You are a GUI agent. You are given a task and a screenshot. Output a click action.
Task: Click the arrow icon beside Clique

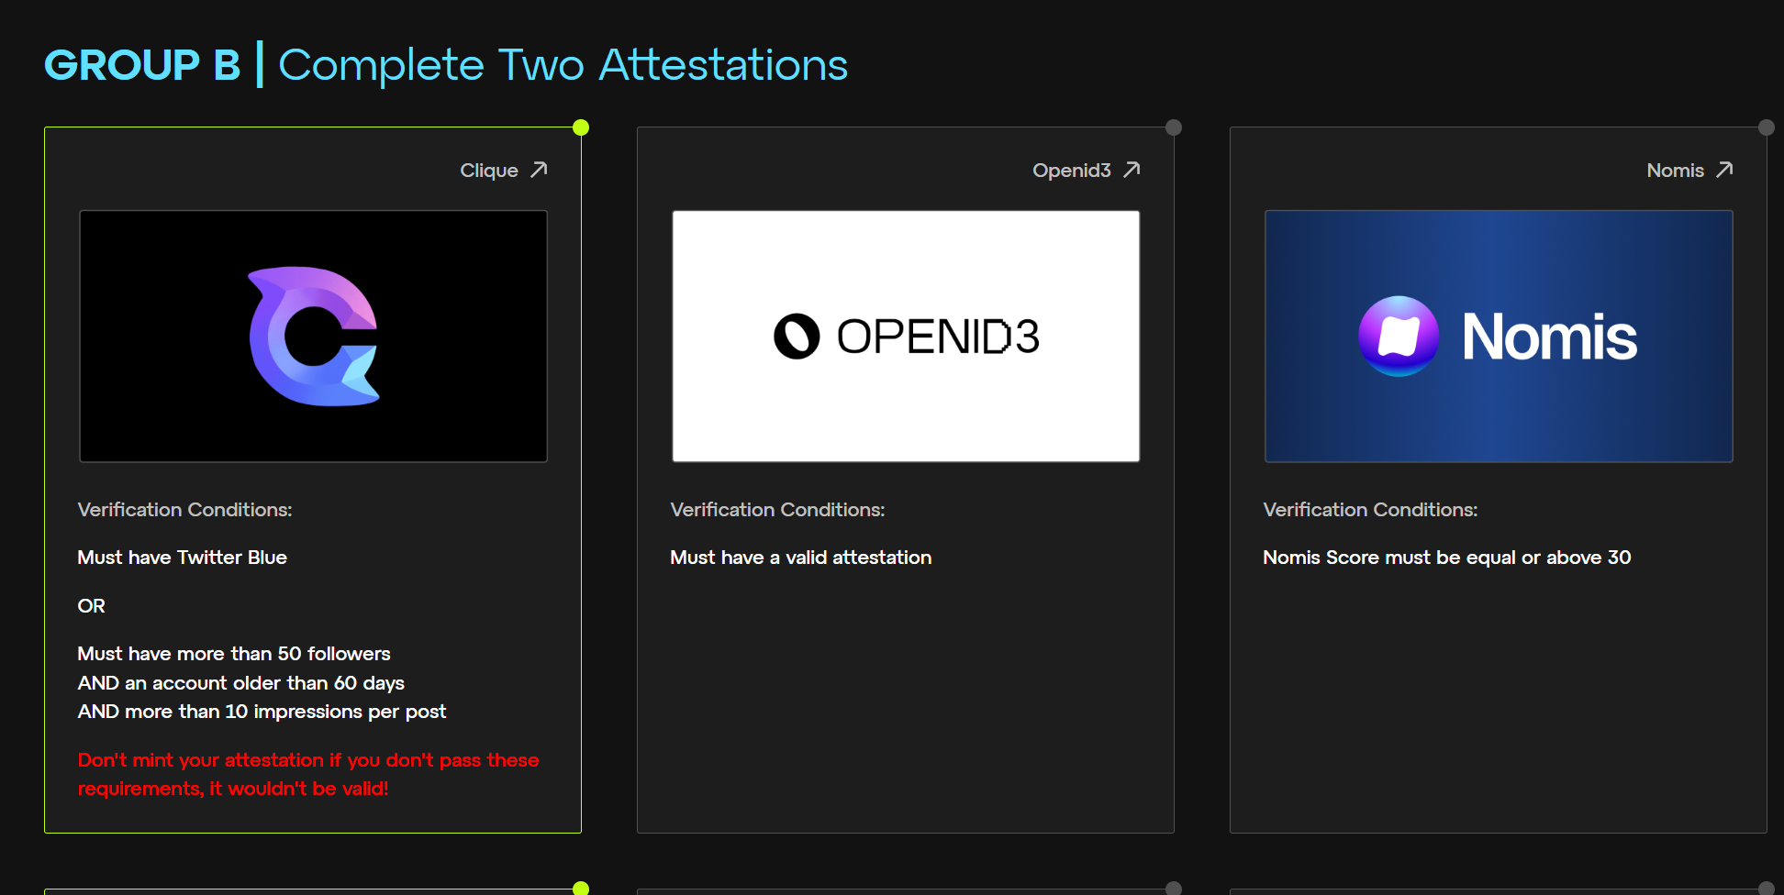(539, 170)
